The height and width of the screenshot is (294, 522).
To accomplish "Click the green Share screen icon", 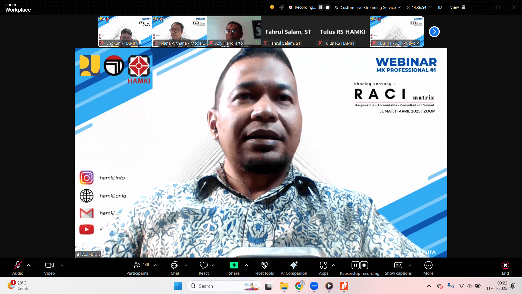I will coord(234,265).
